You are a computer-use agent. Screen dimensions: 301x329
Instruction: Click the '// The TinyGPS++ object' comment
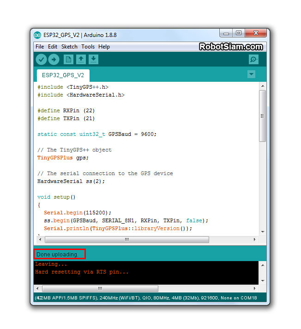pos(74,150)
